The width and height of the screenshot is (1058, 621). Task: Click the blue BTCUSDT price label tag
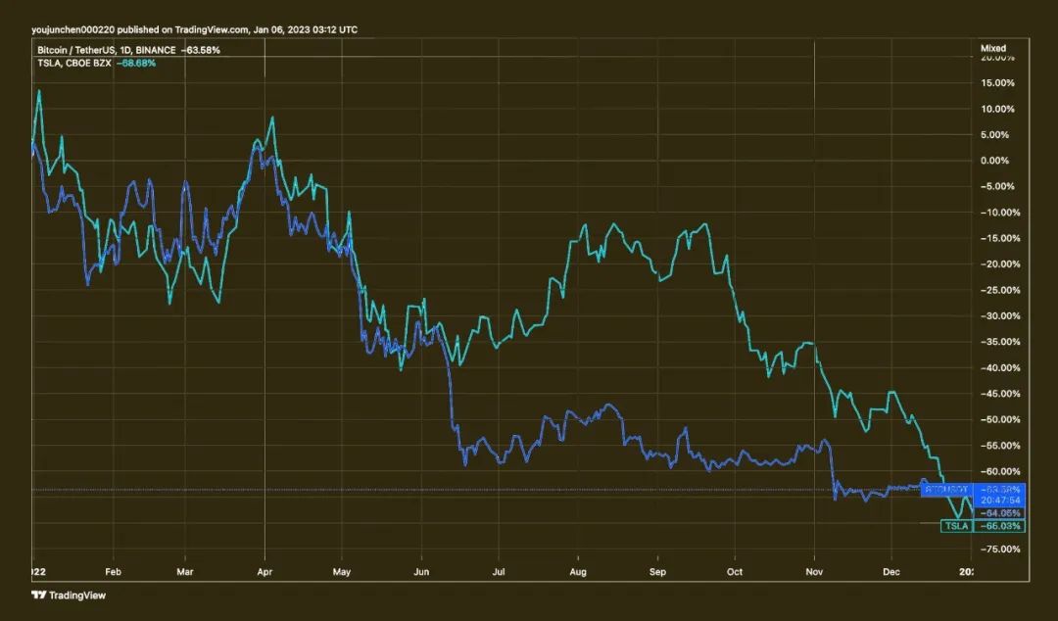tap(947, 489)
